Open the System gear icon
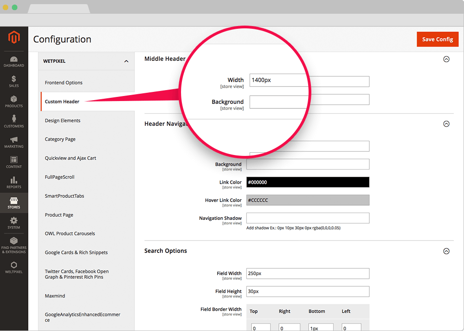The height and width of the screenshot is (331, 464). coord(14,223)
